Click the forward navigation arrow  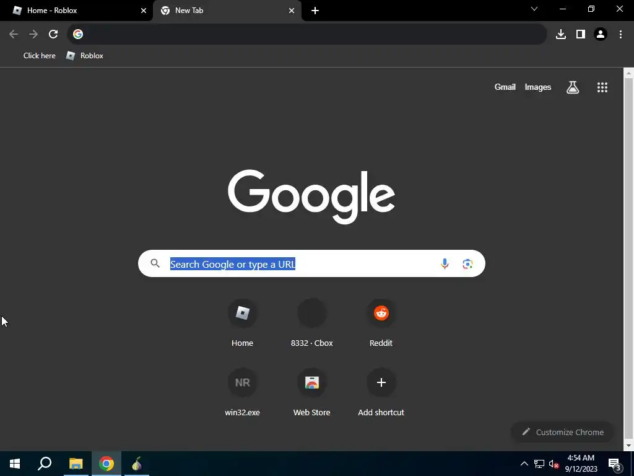point(33,34)
